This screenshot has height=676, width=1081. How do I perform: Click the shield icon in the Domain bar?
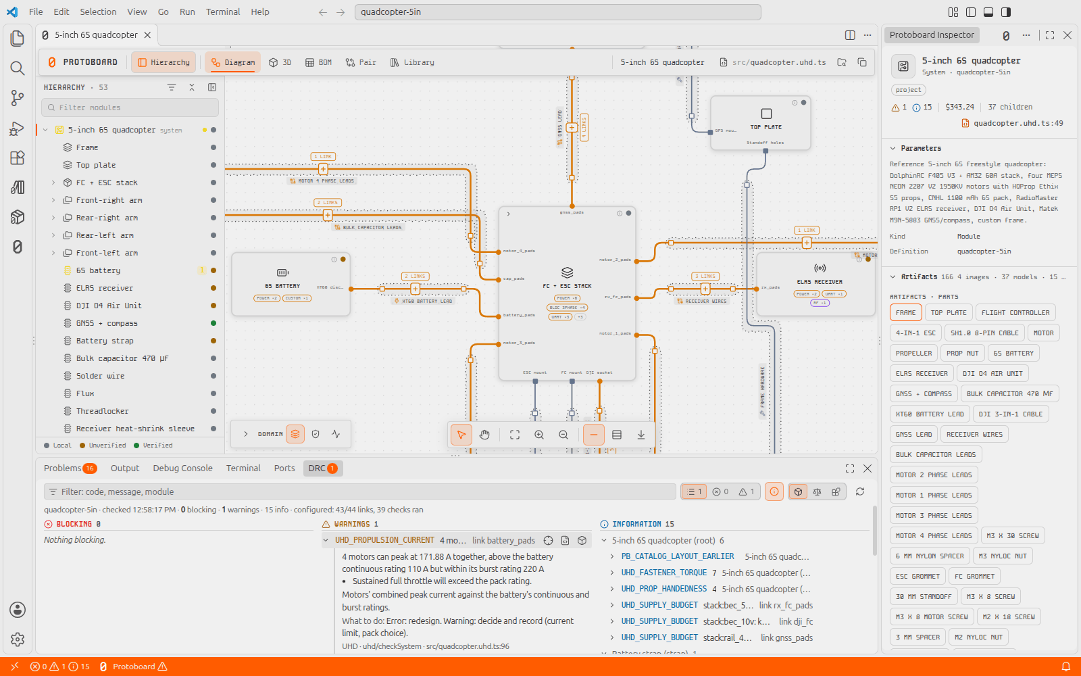point(316,434)
